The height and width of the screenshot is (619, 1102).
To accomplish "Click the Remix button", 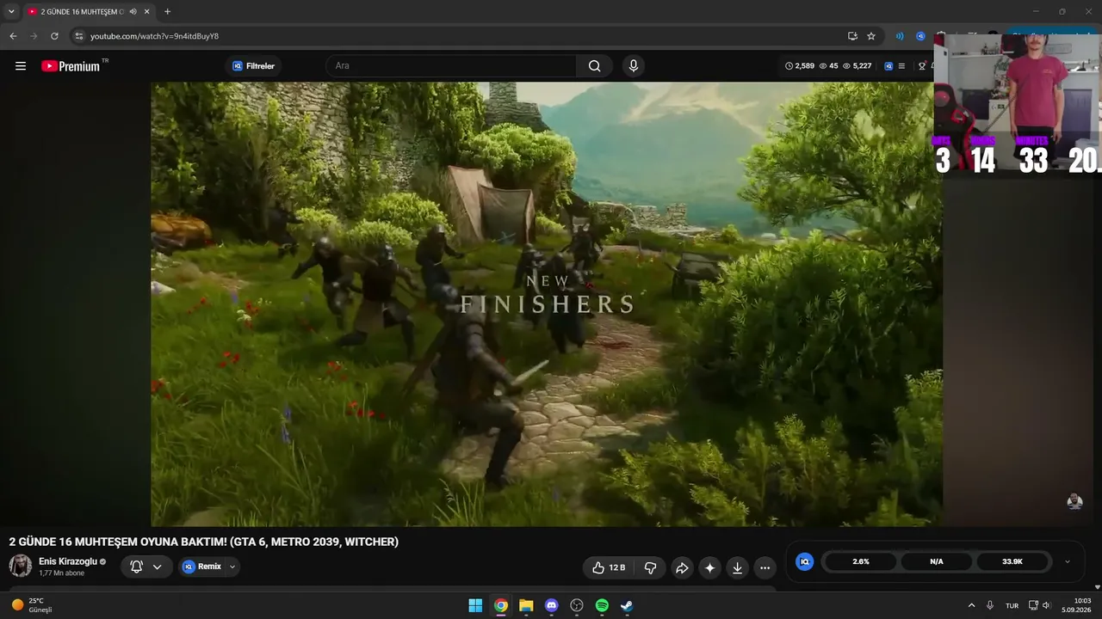I will click(x=202, y=567).
